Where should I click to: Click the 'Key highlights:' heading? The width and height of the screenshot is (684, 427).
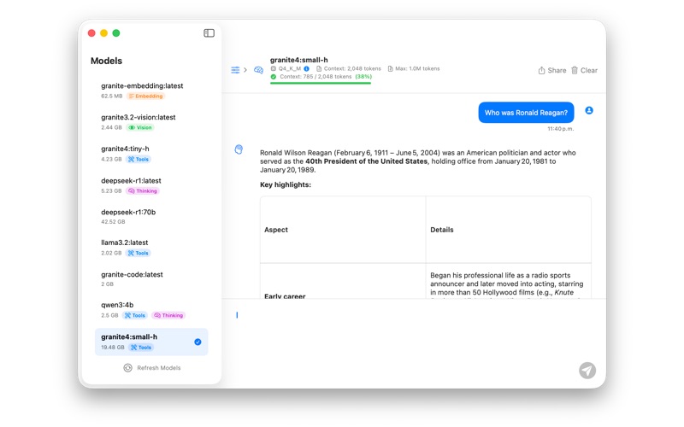pyautogui.click(x=286, y=184)
